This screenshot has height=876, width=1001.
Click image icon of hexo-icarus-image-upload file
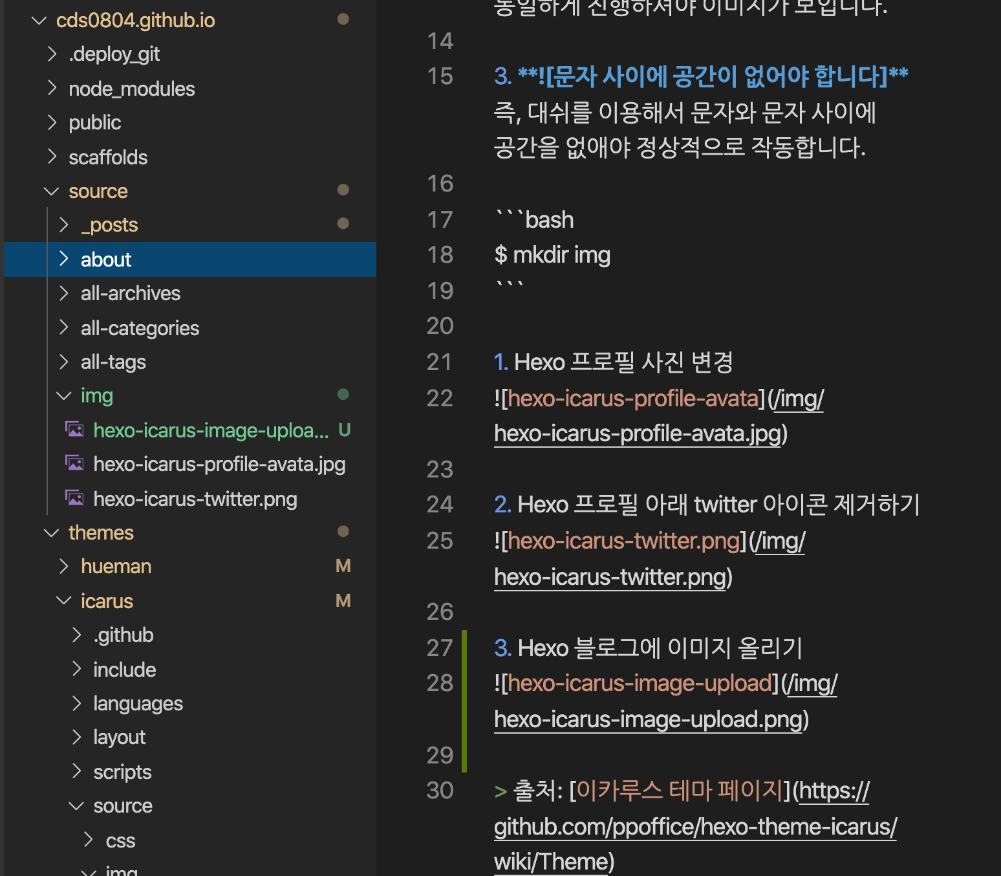tap(75, 429)
